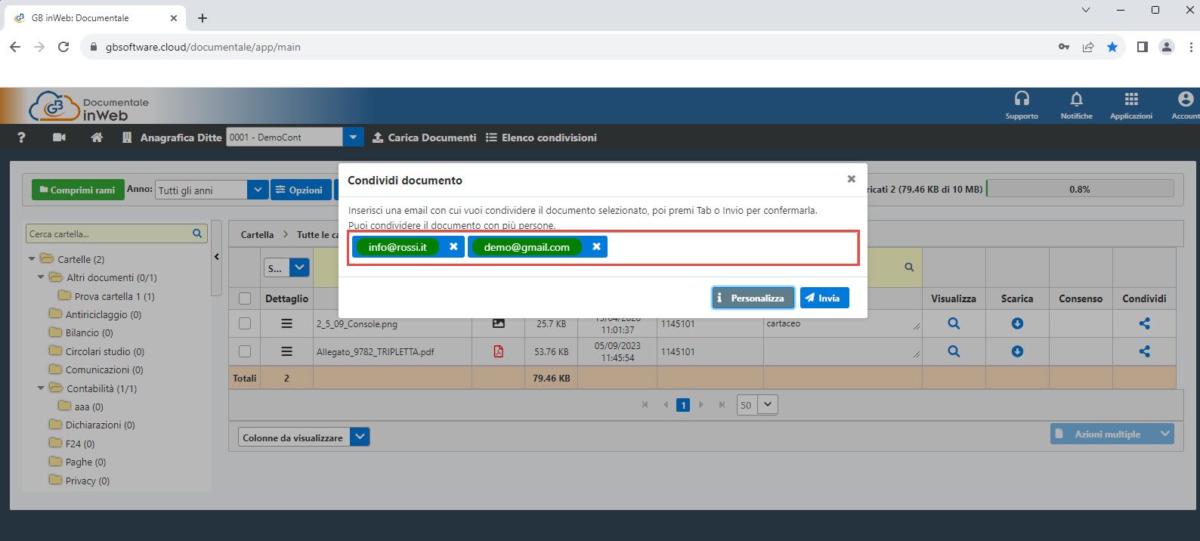This screenshot has width=1200, height=541.
Task: Toggle the select-all checkbox in table header
Action: [245, 298]
